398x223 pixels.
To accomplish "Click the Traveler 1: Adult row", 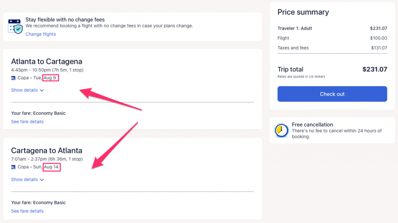I will [295, 28].
